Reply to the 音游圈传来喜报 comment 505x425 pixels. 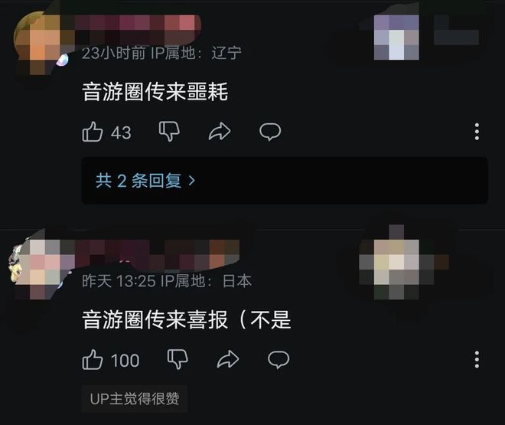[x=279, y=360]
